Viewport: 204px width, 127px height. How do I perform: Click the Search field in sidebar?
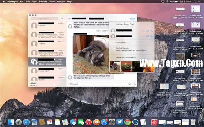click(x=45, y=18)
